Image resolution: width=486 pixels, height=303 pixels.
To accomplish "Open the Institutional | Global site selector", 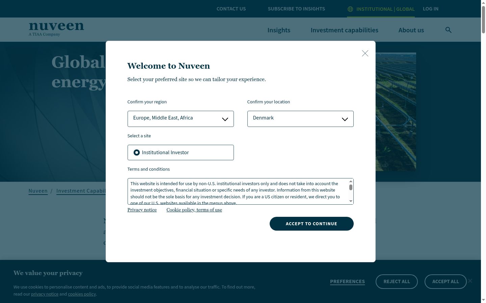I will (x=381, y=9).
